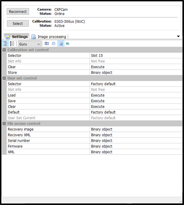
Task: Toggle the categorized property view icon
Action: (x=5, y=44)
